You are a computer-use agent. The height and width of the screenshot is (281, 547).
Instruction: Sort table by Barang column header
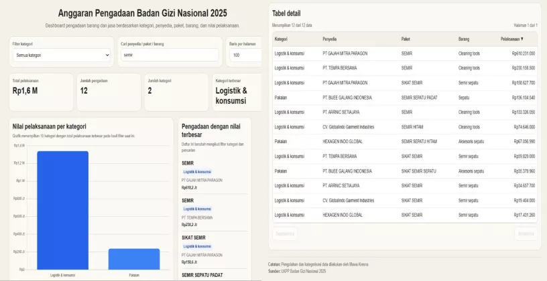pos(464,39)
